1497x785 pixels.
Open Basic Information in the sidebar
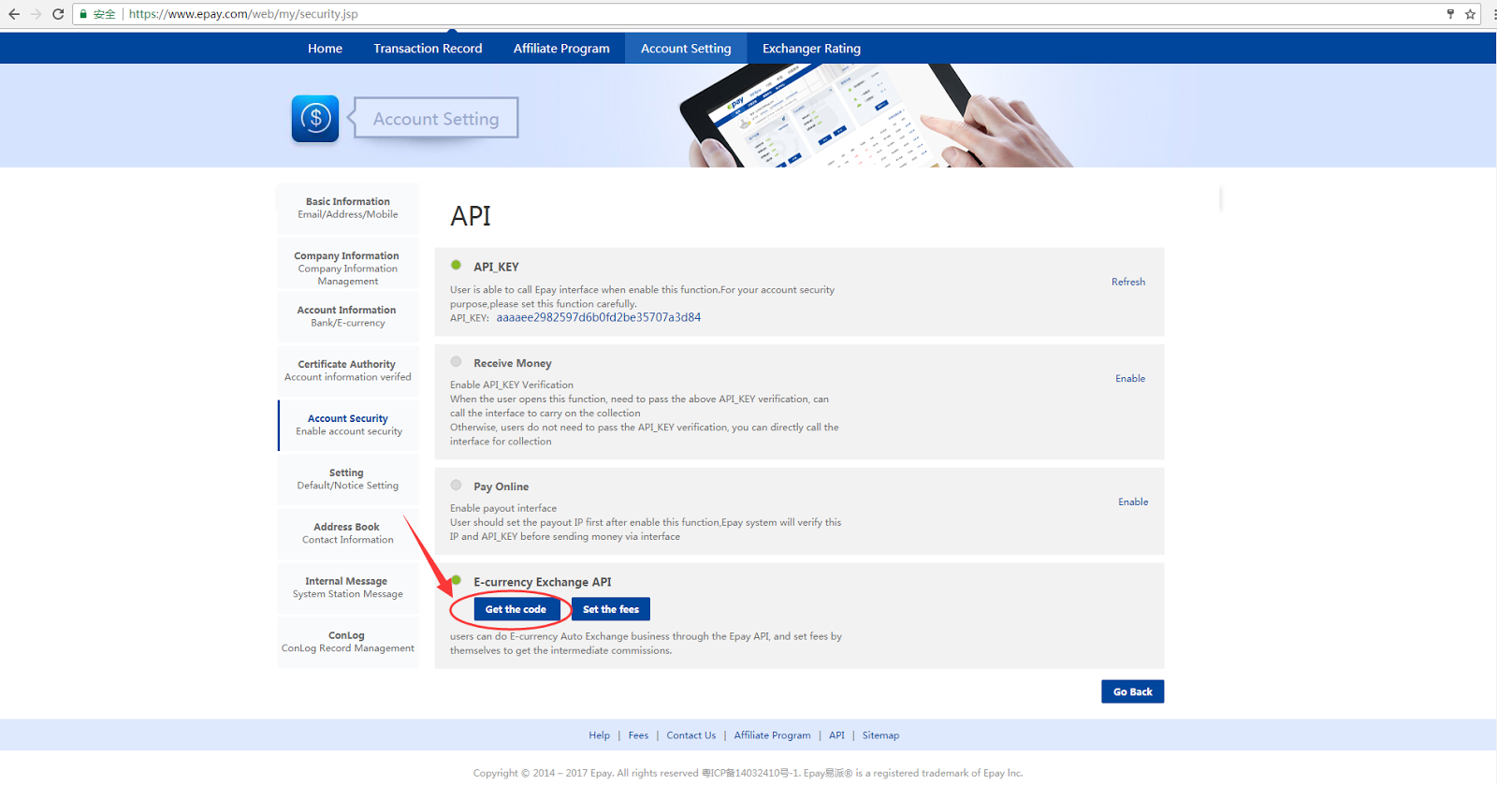[x=348, y=208]
